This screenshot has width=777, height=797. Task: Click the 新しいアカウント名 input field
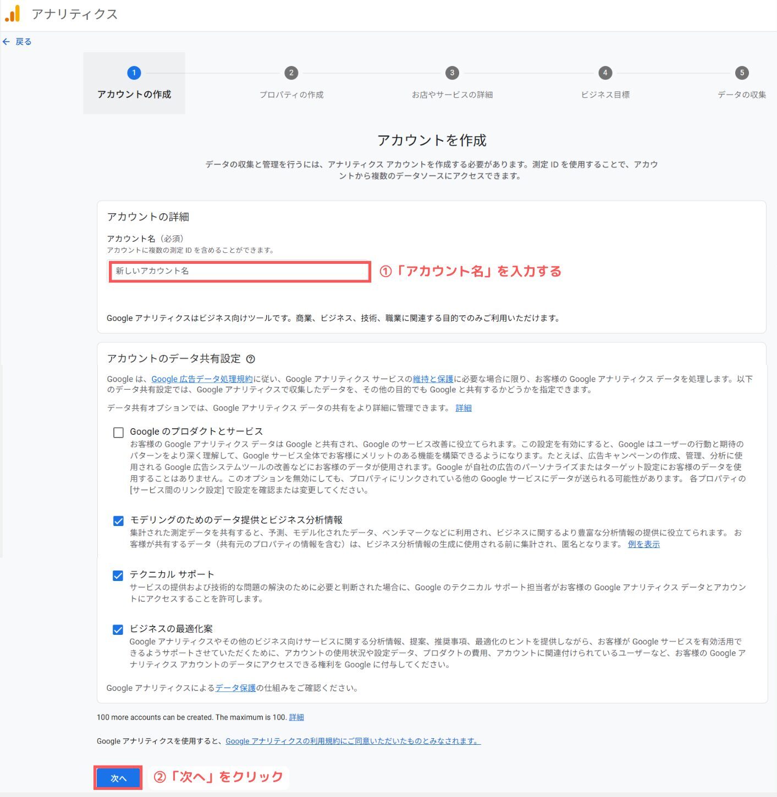coord(240,272)
